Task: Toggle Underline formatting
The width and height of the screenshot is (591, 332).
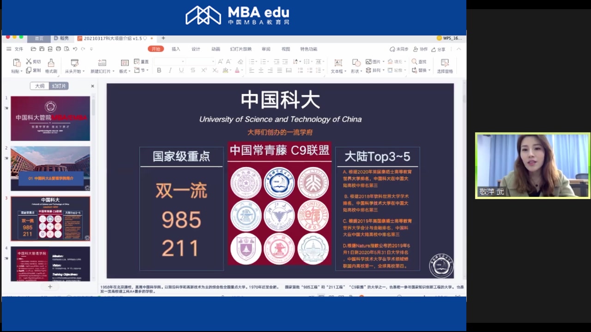Action: [x=181, y=70]
